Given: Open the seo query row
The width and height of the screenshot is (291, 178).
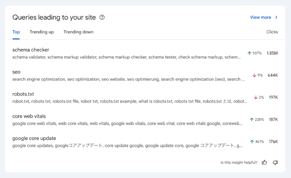Looking at the screenshot, I should 16,72.
